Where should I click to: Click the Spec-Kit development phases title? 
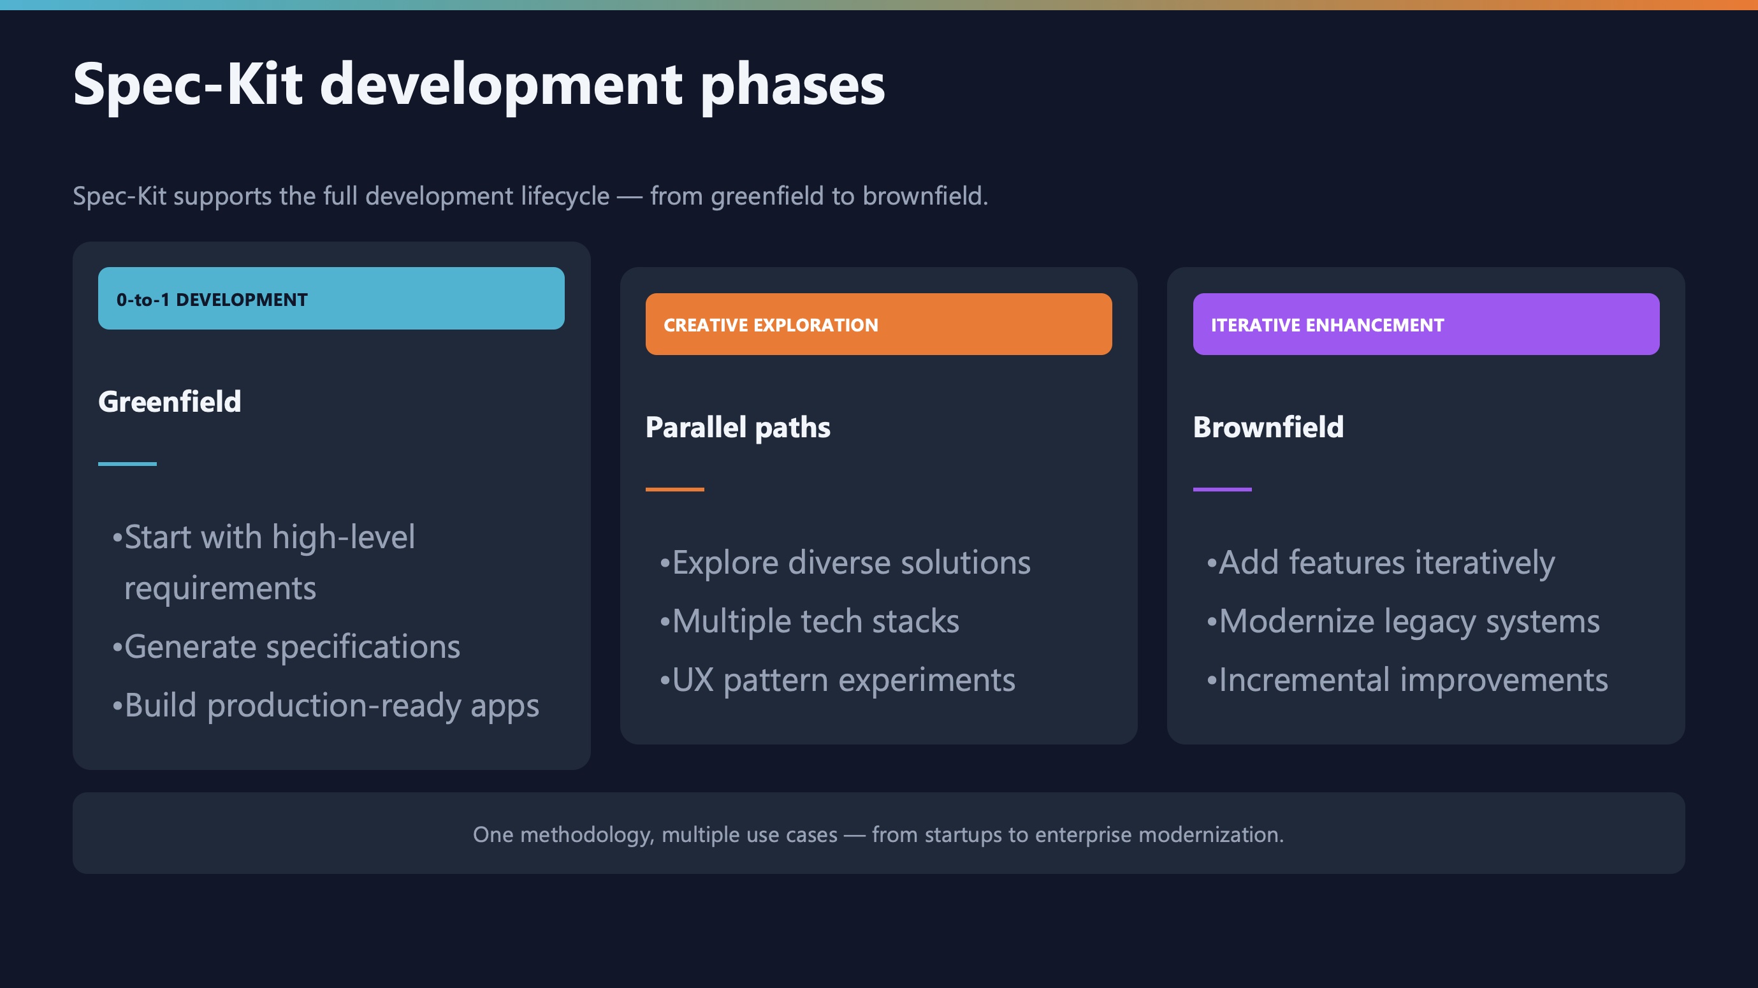click(x=479, y=84)
